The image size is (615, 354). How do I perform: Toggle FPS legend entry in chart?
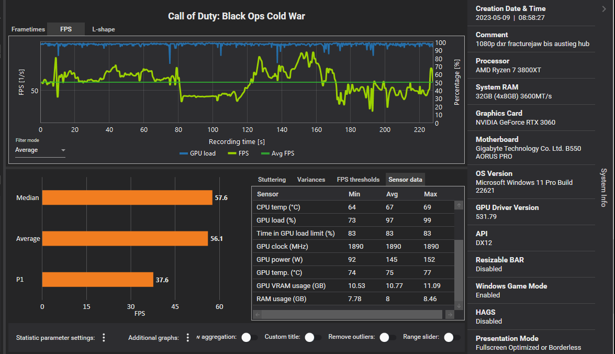pyautogui.click(x=239, y=153)
